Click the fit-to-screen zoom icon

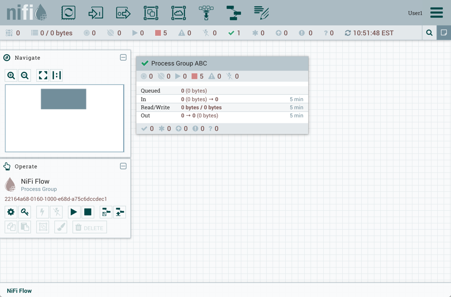coord(43,75)
